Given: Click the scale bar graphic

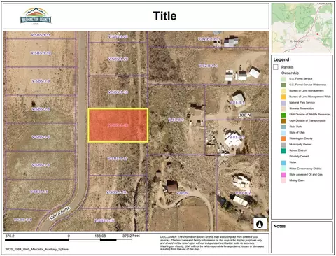Looking at the screenshot, I should 69,240.
